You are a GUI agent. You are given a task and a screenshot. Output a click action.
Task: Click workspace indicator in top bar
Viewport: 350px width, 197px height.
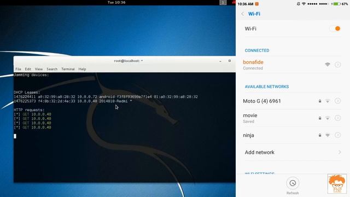click(x=223, y=2)
